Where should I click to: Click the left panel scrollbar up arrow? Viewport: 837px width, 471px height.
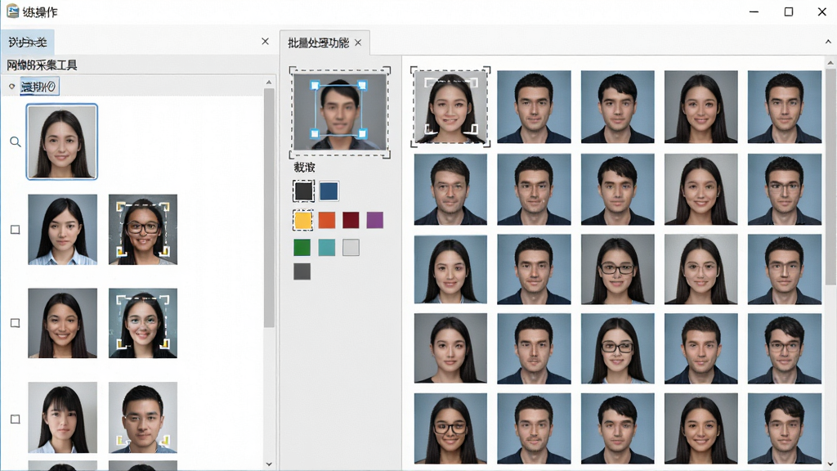click(268, 83)
